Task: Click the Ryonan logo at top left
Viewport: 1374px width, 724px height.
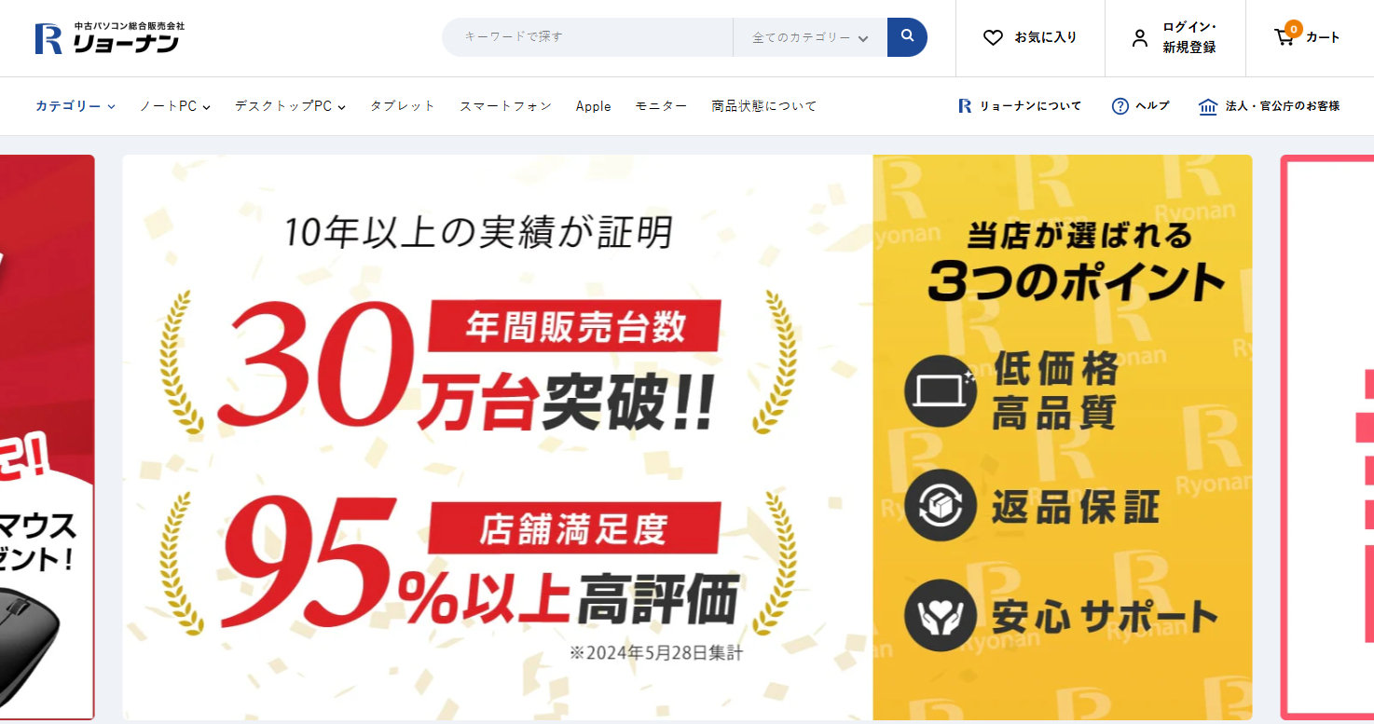Action: (x=110, y=37)
